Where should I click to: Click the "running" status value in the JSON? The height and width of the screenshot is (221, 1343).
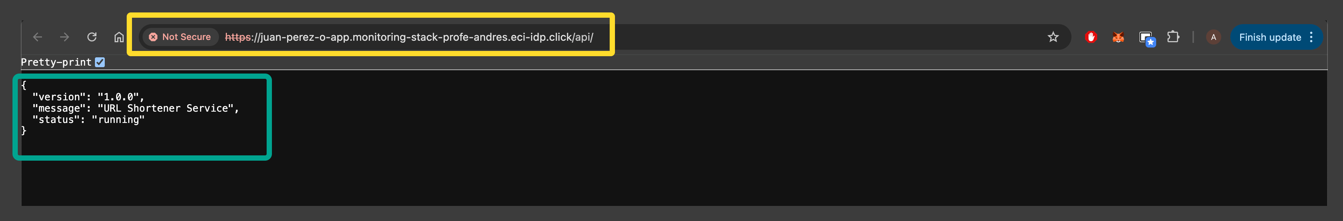pos(118,120)
